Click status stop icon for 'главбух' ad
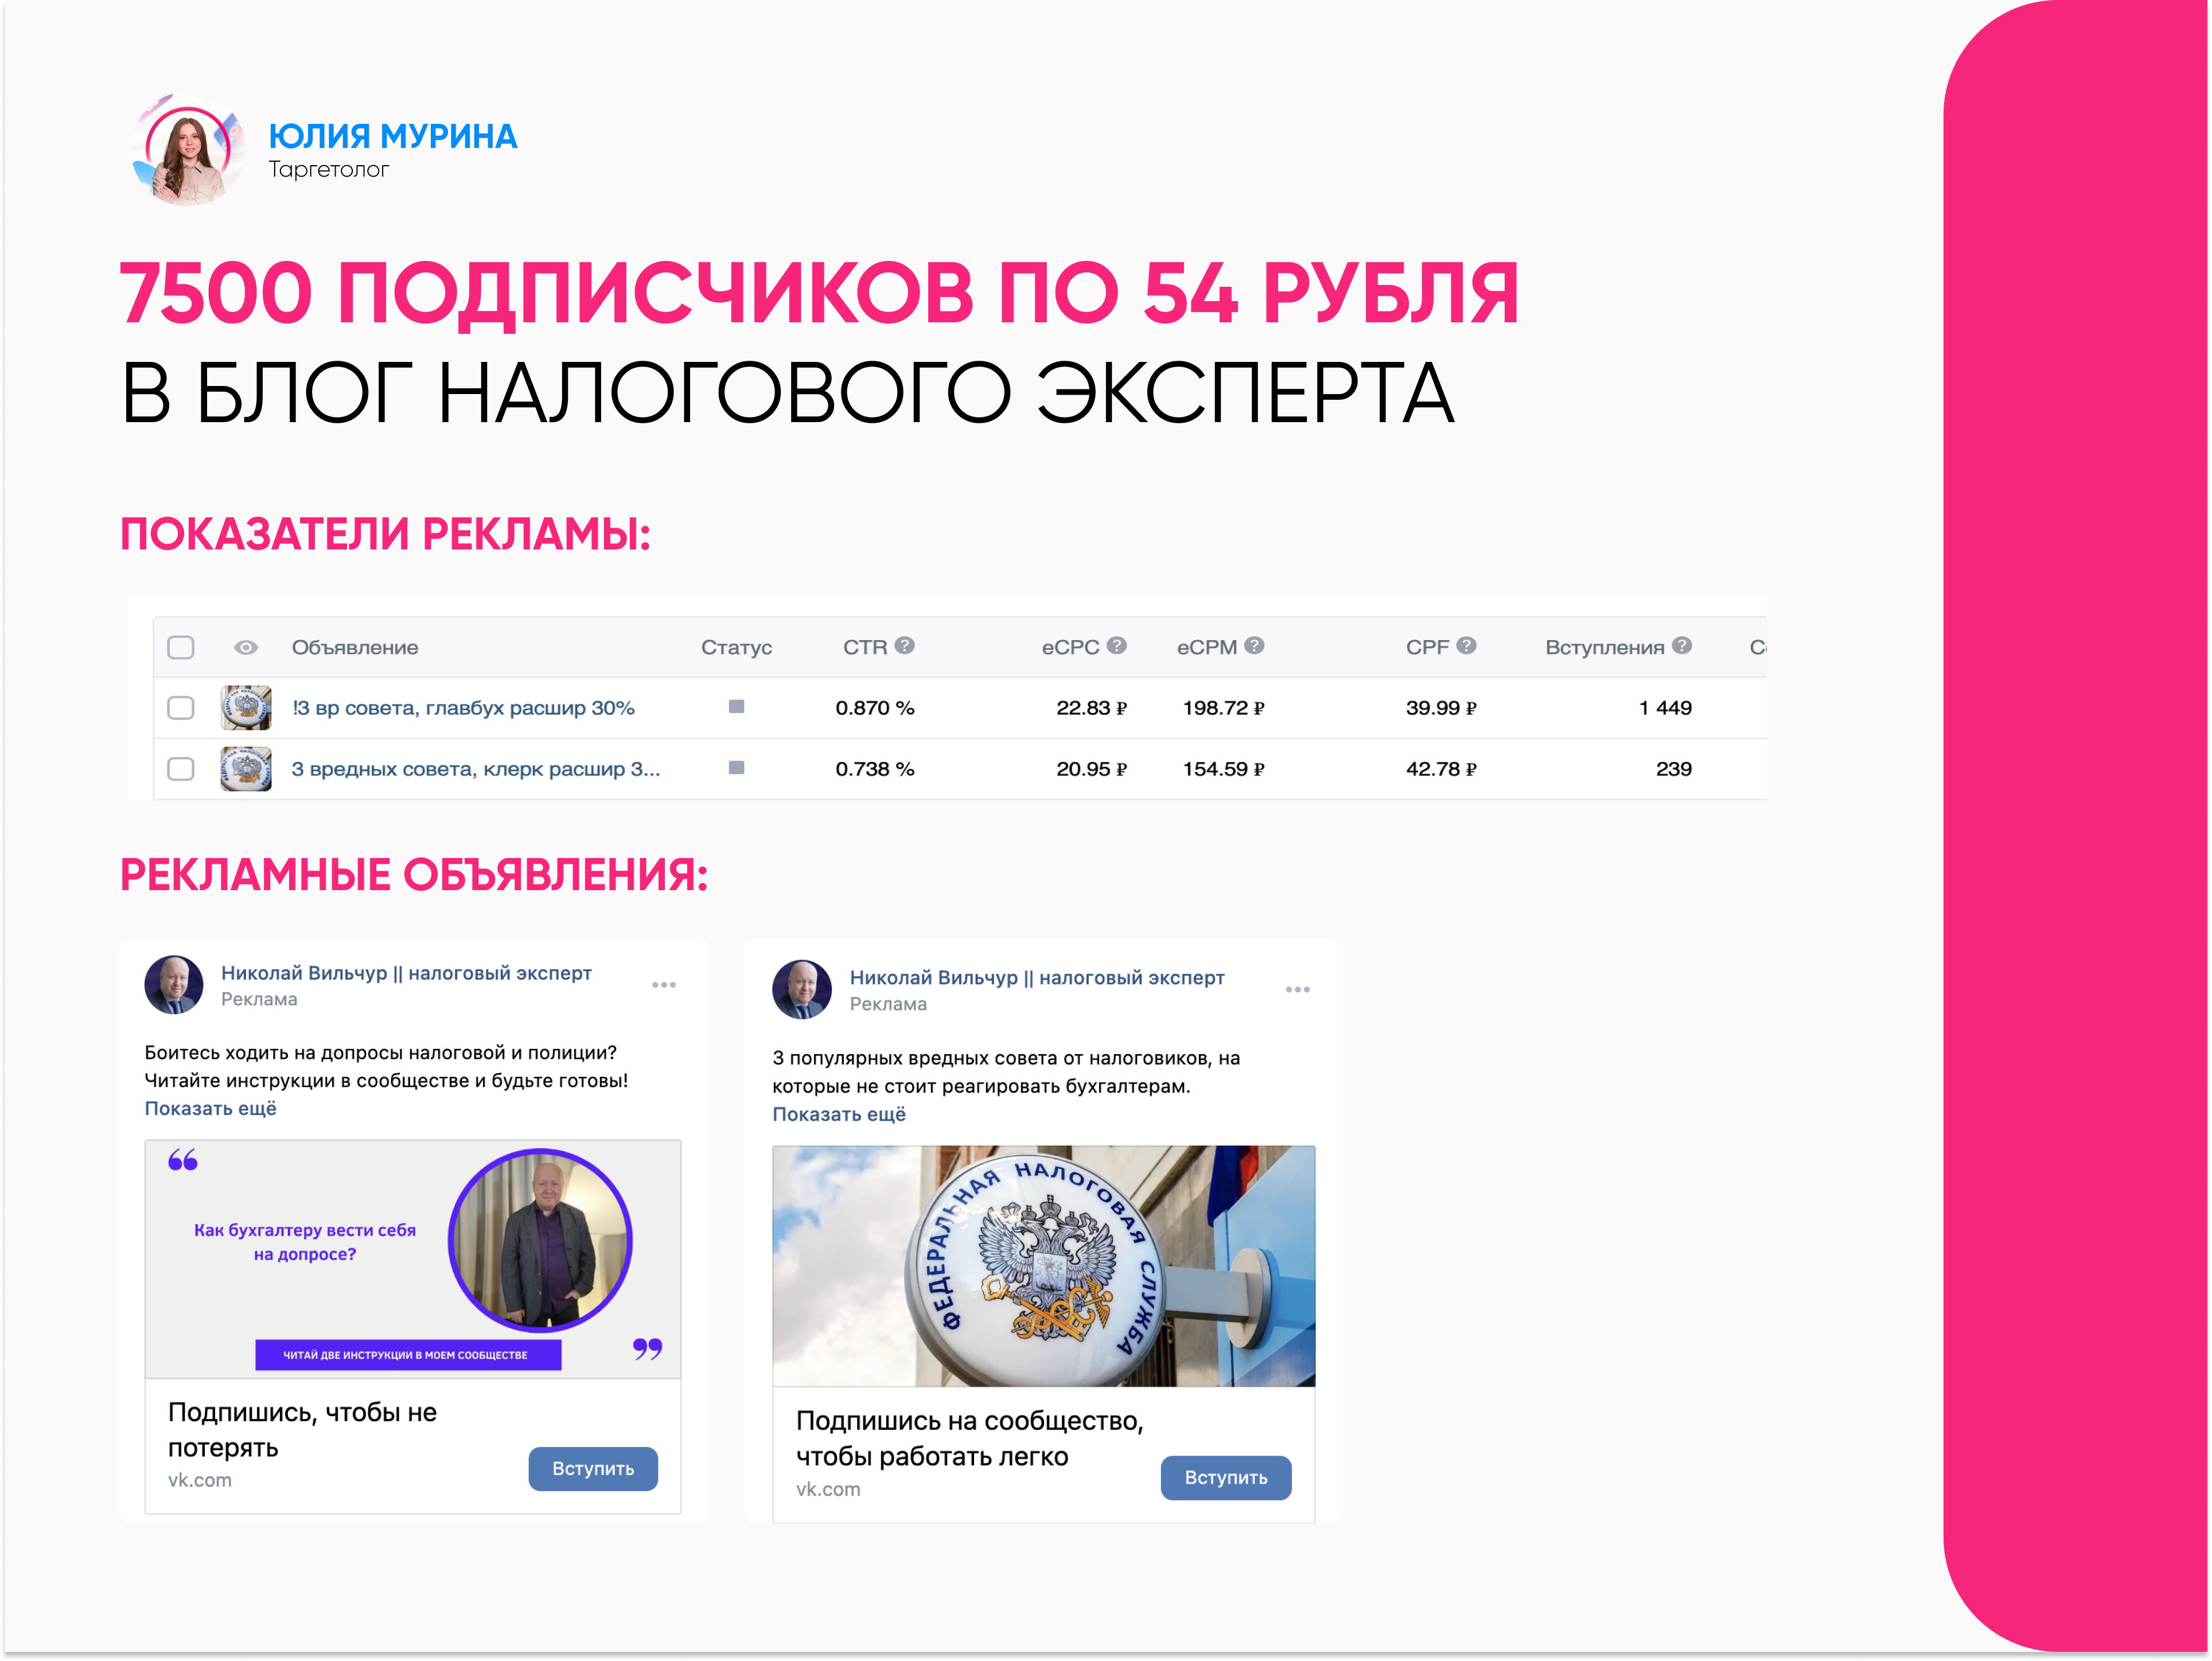 point(737,707)
